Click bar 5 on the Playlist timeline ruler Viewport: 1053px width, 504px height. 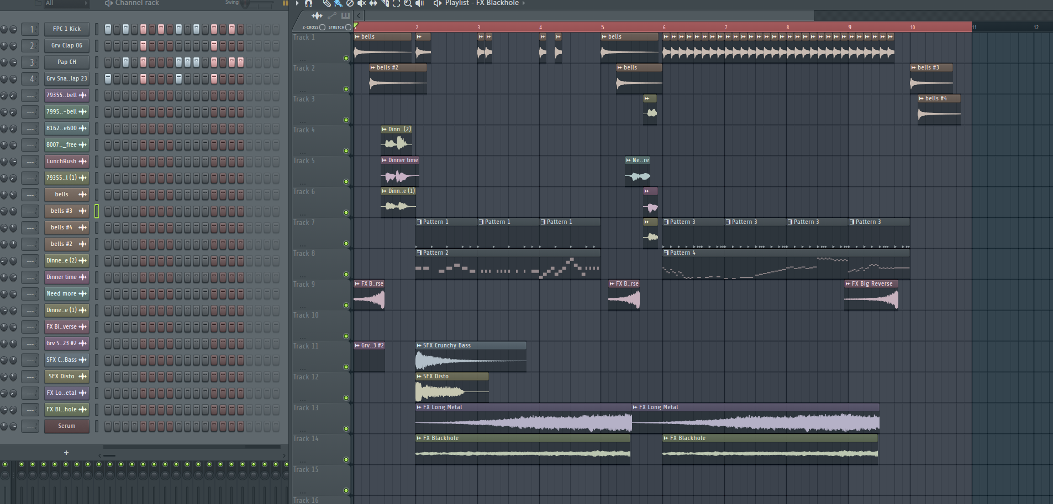pyautogui.click(x=602, y=27)
